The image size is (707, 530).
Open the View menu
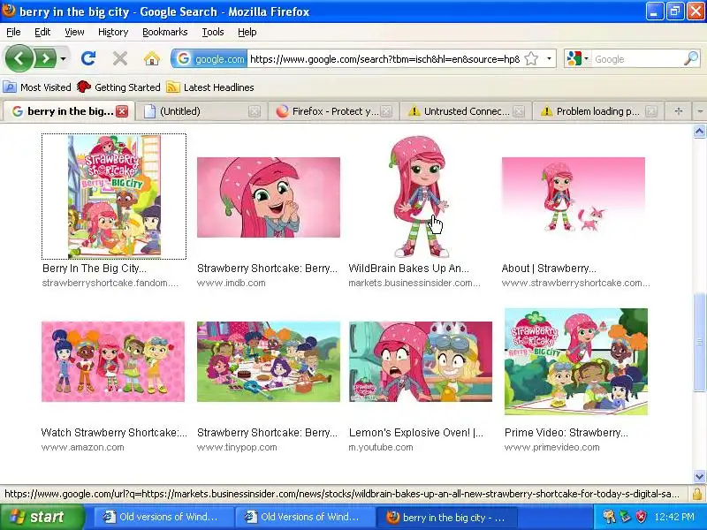(x=74, y=32)
